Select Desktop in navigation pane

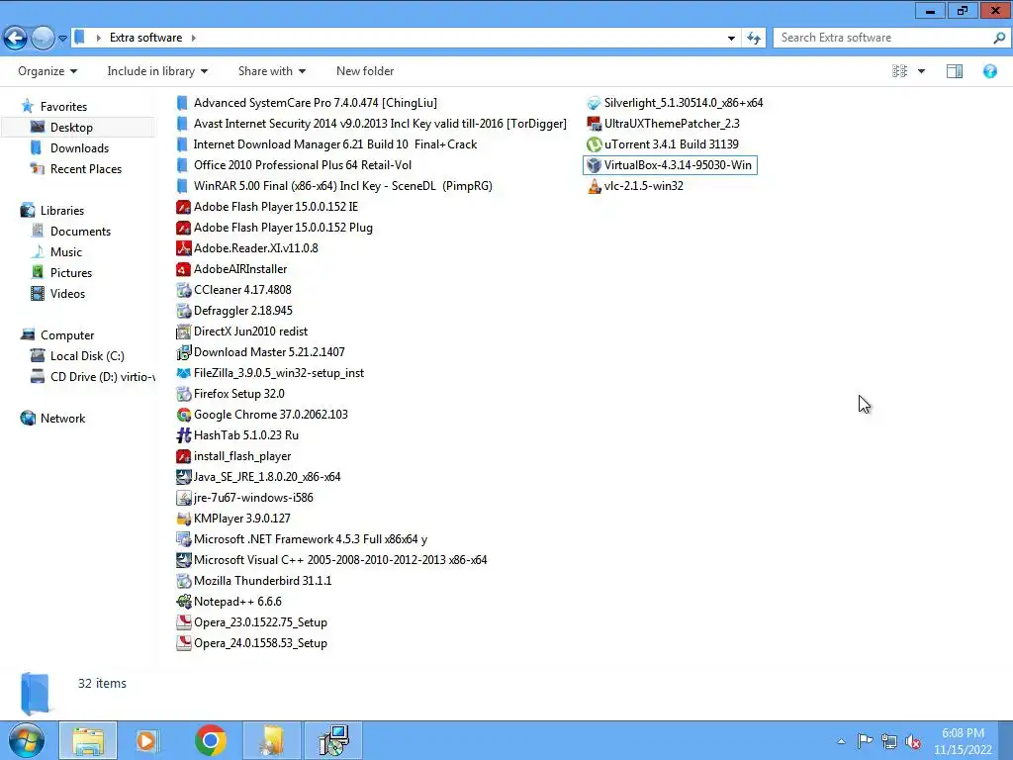71,128
